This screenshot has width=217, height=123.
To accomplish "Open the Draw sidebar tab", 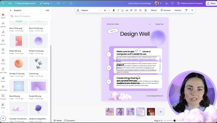I will (3, 33).
